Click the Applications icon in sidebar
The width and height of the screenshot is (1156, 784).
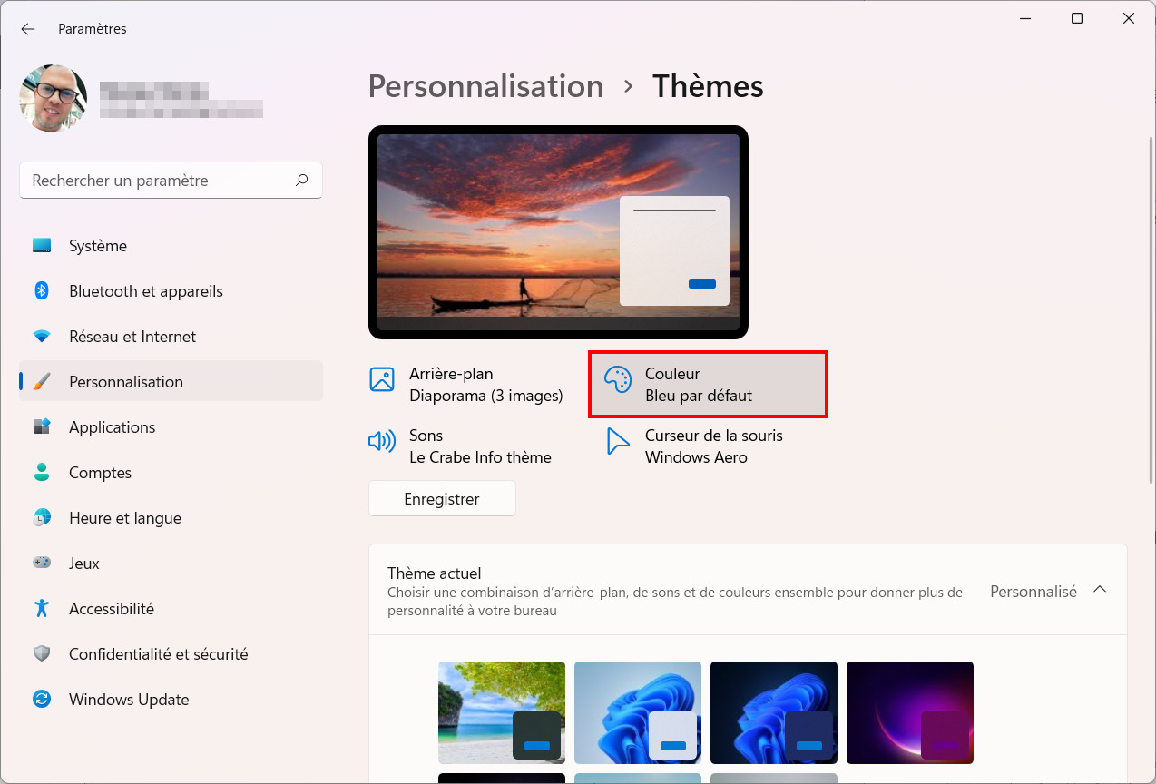[x=42, y=427]
